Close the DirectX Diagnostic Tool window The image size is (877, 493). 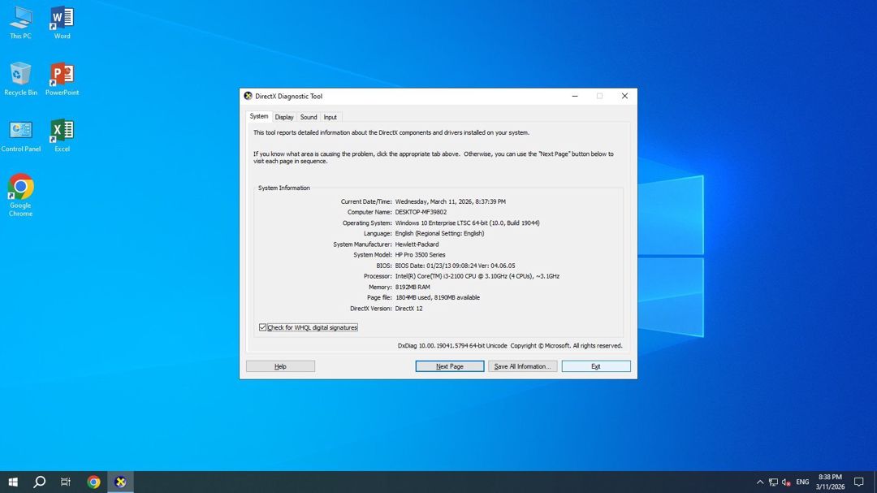click(x=624, y=97)
